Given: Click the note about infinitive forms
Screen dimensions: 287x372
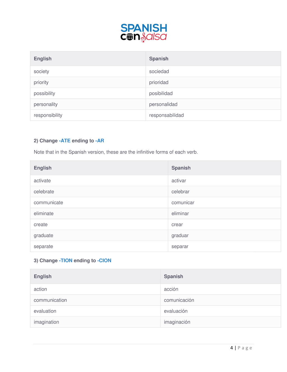Looking at the screenshot, I should click(116, 152).
